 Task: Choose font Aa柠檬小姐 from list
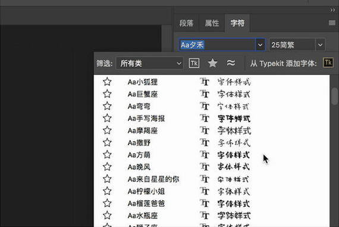[146, 191]
